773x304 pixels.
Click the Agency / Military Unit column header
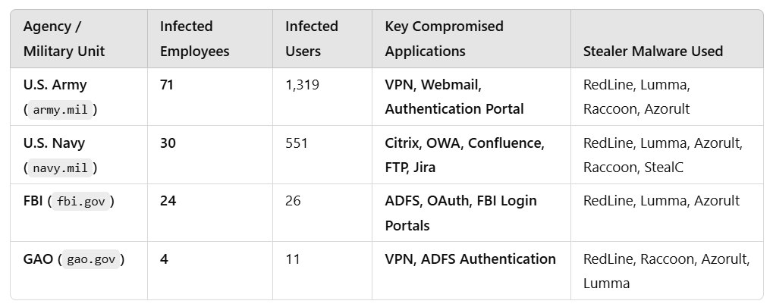coord(64,39)
